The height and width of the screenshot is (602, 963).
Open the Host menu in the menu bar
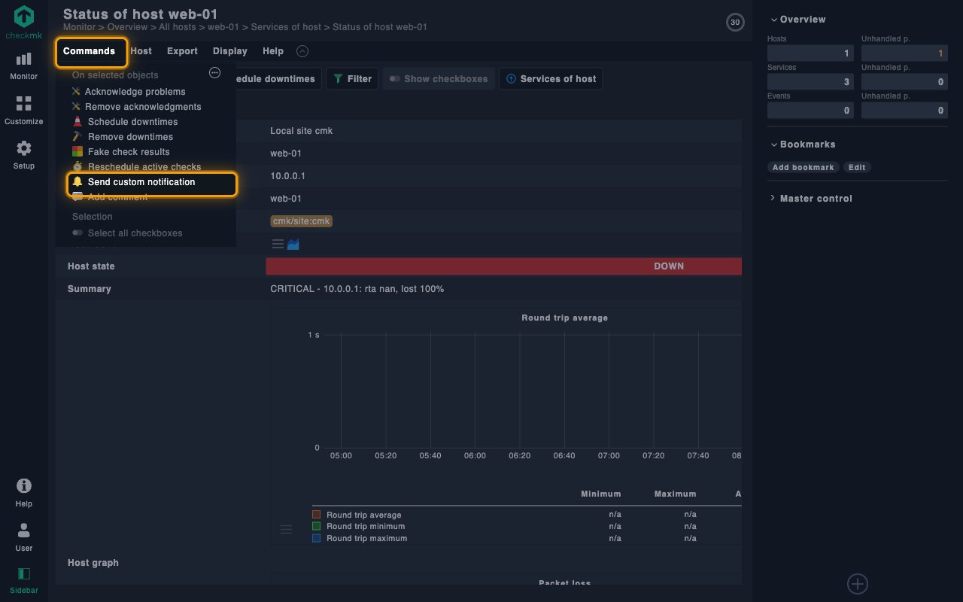click(141, 51)
